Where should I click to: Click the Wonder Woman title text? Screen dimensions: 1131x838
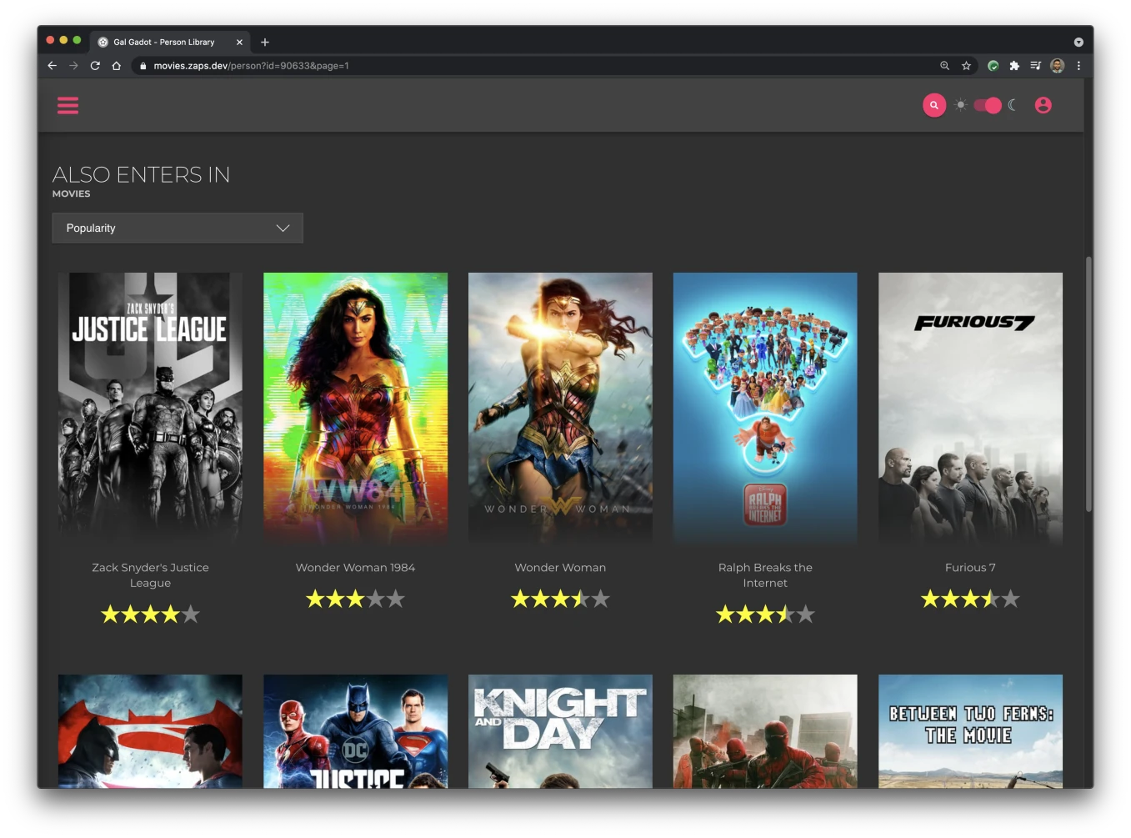(560, 568)
